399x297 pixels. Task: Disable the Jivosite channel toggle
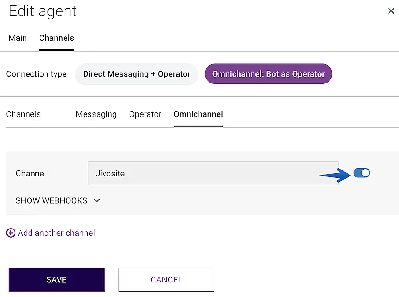coord(362,173)
